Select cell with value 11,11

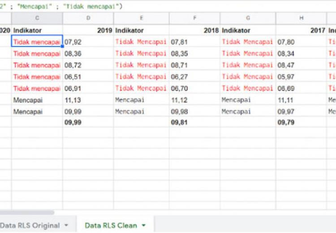[x=302, y=99]
